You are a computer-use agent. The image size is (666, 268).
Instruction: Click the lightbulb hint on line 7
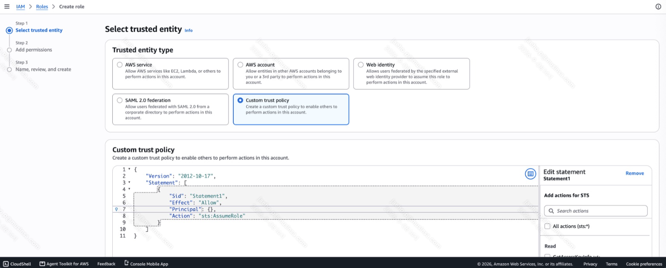(117, 209)
